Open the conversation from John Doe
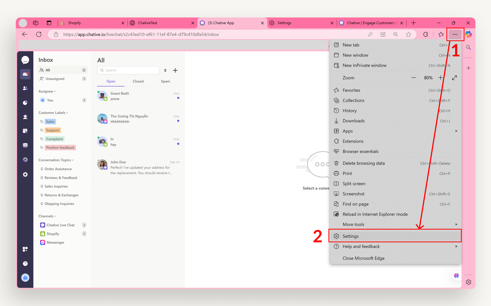 [x=138, y=167]
